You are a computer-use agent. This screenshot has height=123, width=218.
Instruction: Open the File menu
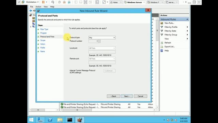click(x=32, y=7)
